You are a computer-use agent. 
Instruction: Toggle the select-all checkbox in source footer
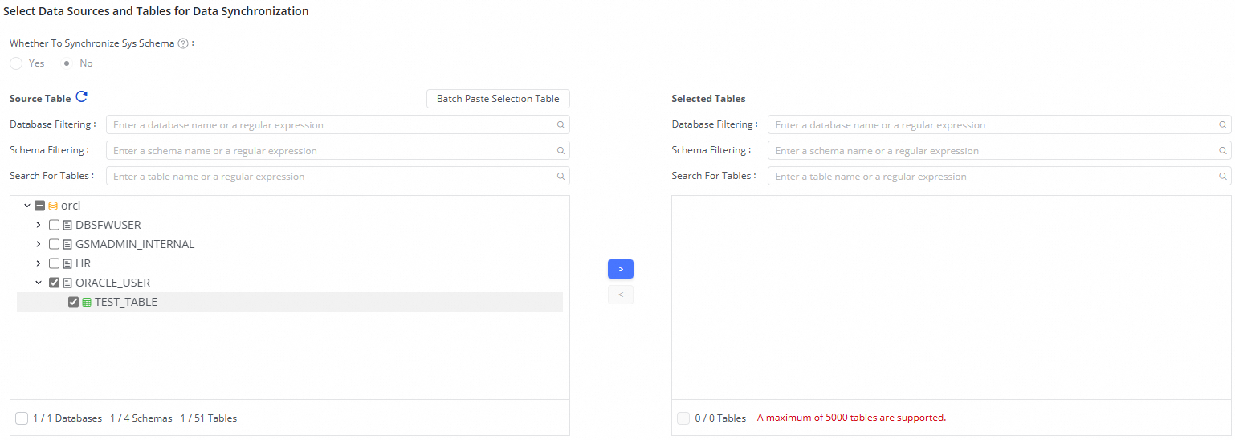pos(22,418)
